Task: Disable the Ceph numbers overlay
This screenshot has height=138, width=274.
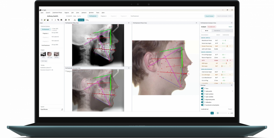Action: (203, 94)
